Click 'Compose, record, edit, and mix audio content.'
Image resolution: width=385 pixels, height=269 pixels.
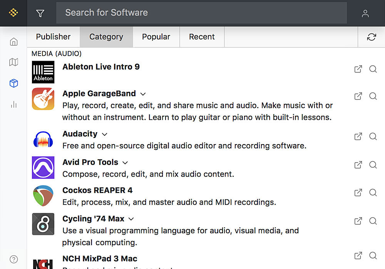tap(148, 174)
